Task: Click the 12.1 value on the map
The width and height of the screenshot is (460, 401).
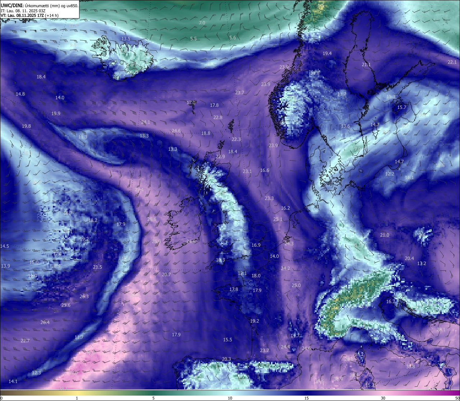Action: tap(242, 273)
